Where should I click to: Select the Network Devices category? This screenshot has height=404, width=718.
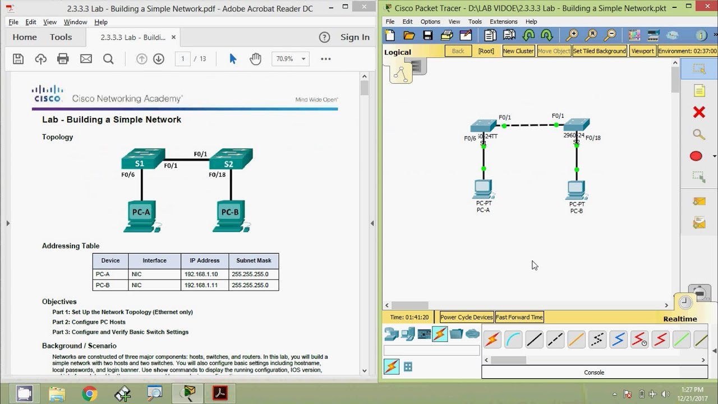[391, 334]
